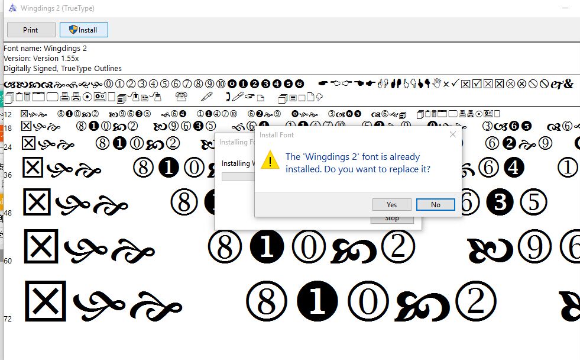Click the size 48 sample label

pyautogui.click(x=8, y=213)
